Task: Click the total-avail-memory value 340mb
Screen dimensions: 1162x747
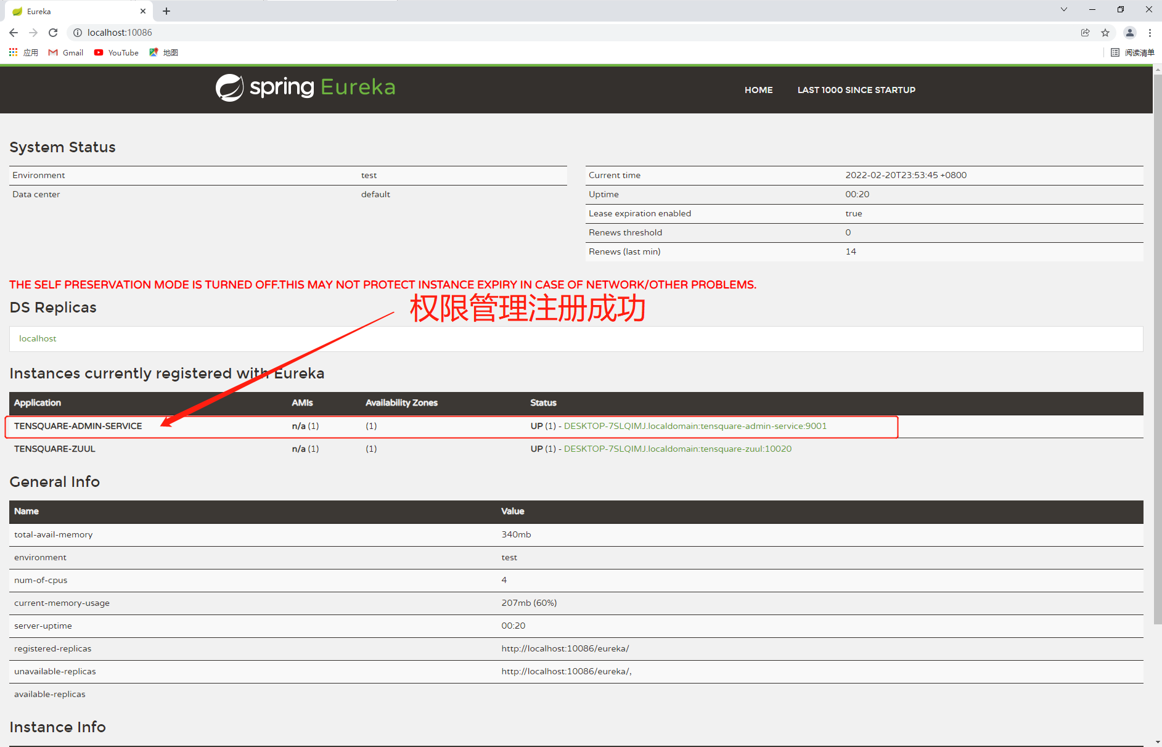Action: click(516, 534)
